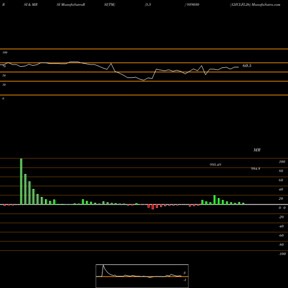Image resolution: width=288 pixels, height=288 pixels.
Task: Click the tallest green MR bar
Action: coord(21,181)
